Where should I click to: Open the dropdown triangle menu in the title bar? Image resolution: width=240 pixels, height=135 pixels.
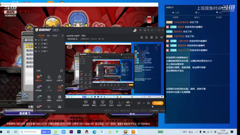pyautogui.click(x=148, y=30)
